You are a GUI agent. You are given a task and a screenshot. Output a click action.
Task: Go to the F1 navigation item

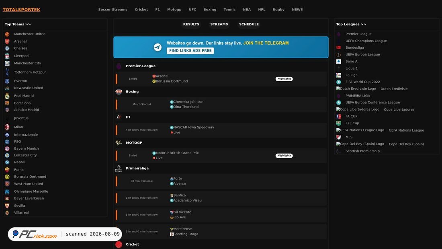pos(158,10)
